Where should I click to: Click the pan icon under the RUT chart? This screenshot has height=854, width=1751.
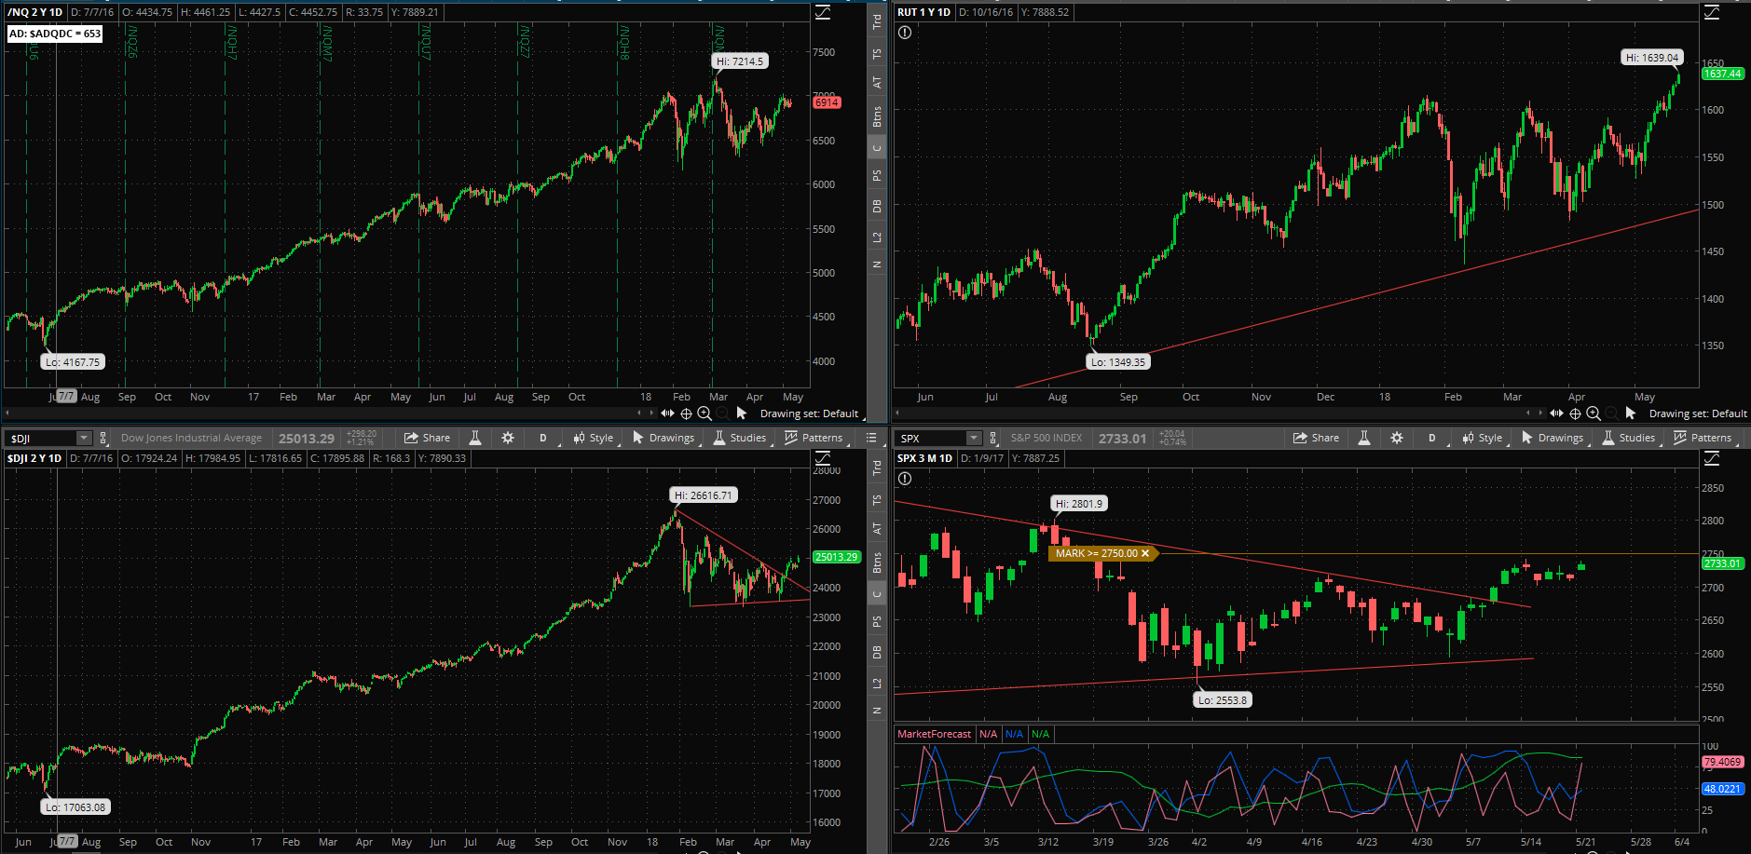point(1556,413)
